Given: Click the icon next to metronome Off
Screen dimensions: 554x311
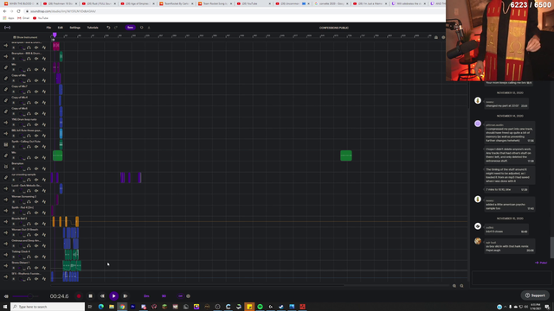Looking at the screenshot, I should [x=189, y=296].
